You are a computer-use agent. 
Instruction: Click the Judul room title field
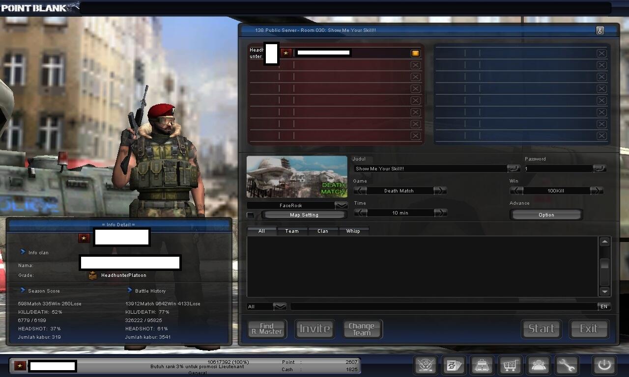[x=430, y=168]
